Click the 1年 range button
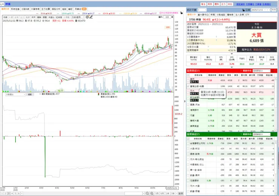279x196 pixels. pos(167,193)
